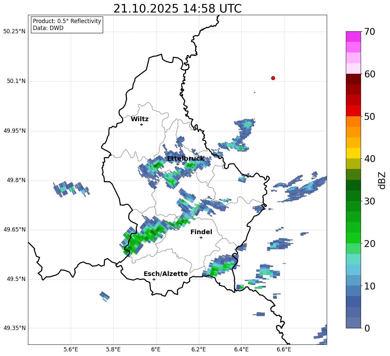The width and height of the screenshot is (390, 356).
Task: Select the Findel city label
Action: (x=201, y=232)
